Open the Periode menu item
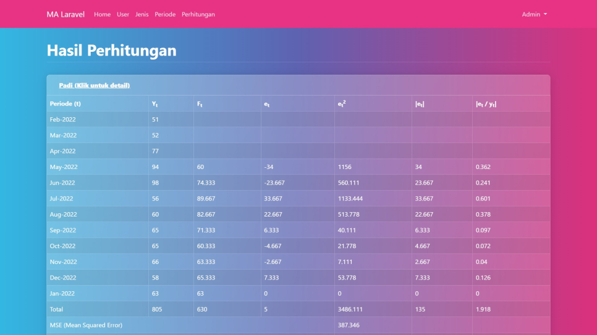The width and height of the screenshot is (597, 335). (165, 14)
